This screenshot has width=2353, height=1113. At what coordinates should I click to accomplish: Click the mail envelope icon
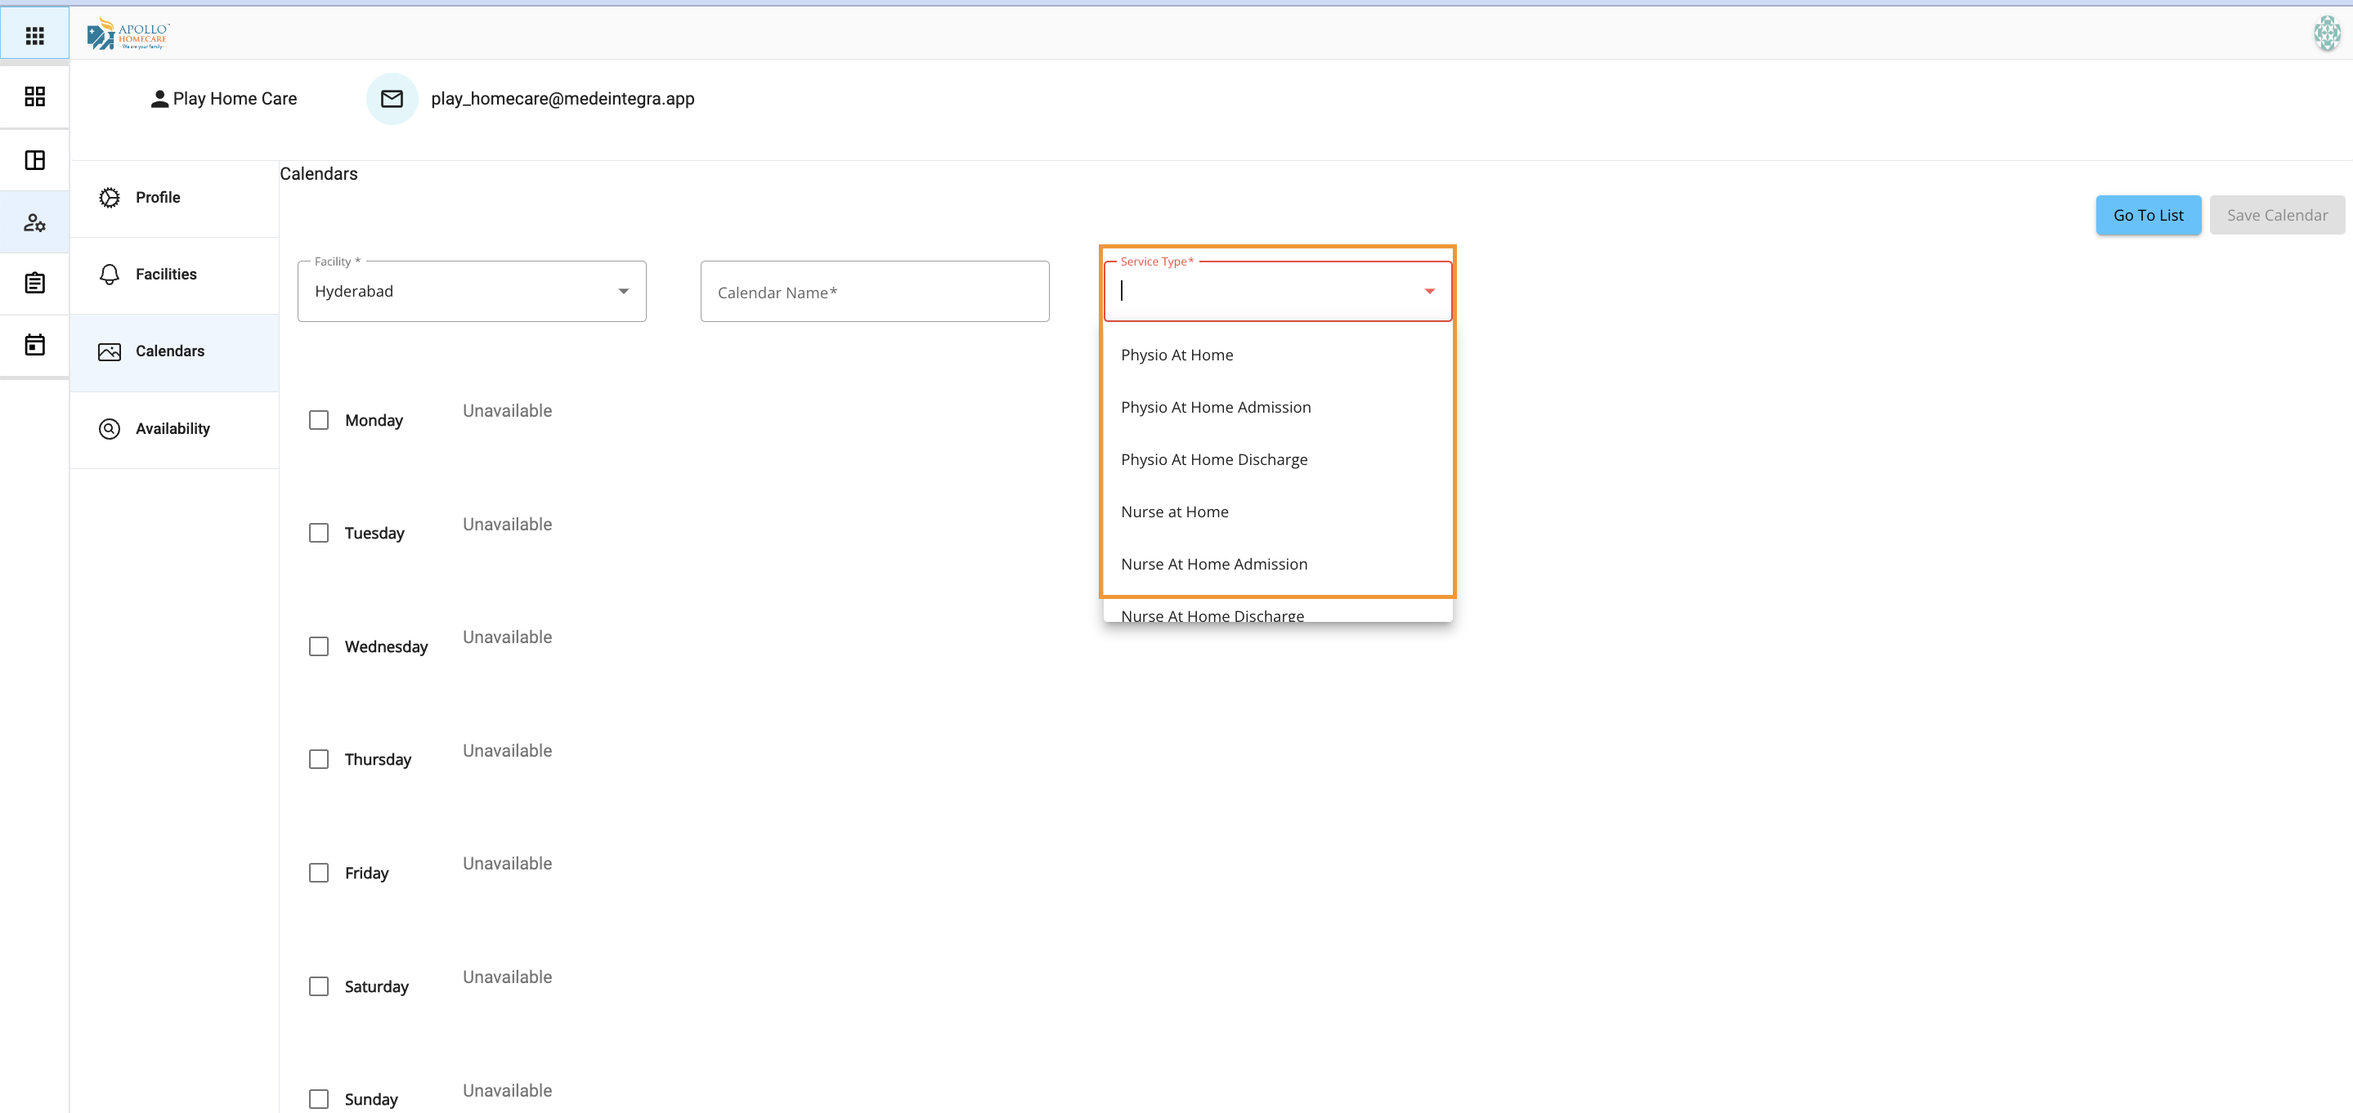pos(392,99)
